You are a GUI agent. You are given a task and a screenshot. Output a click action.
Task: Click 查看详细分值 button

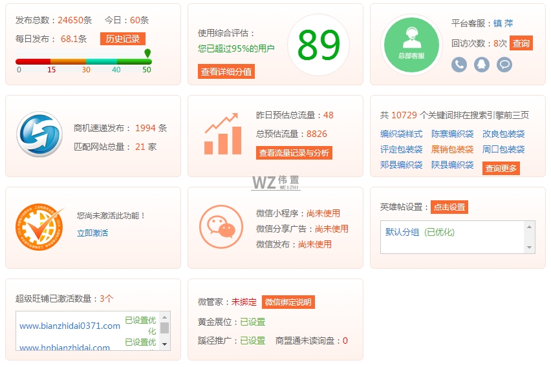(x=226, y=72)
